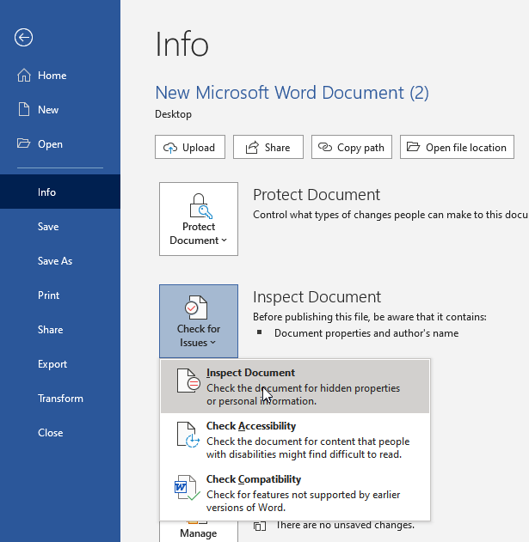This screenshot has height=542, width=529.
Task: Click the Open folder icon in sidebar
Action: [x=23, y=143]
